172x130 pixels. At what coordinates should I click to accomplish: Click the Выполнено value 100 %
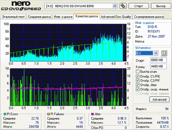pyautogui.click(x=165, y=118)
